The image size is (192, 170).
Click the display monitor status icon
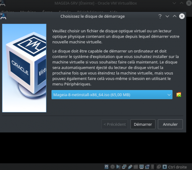coord(141,167)
